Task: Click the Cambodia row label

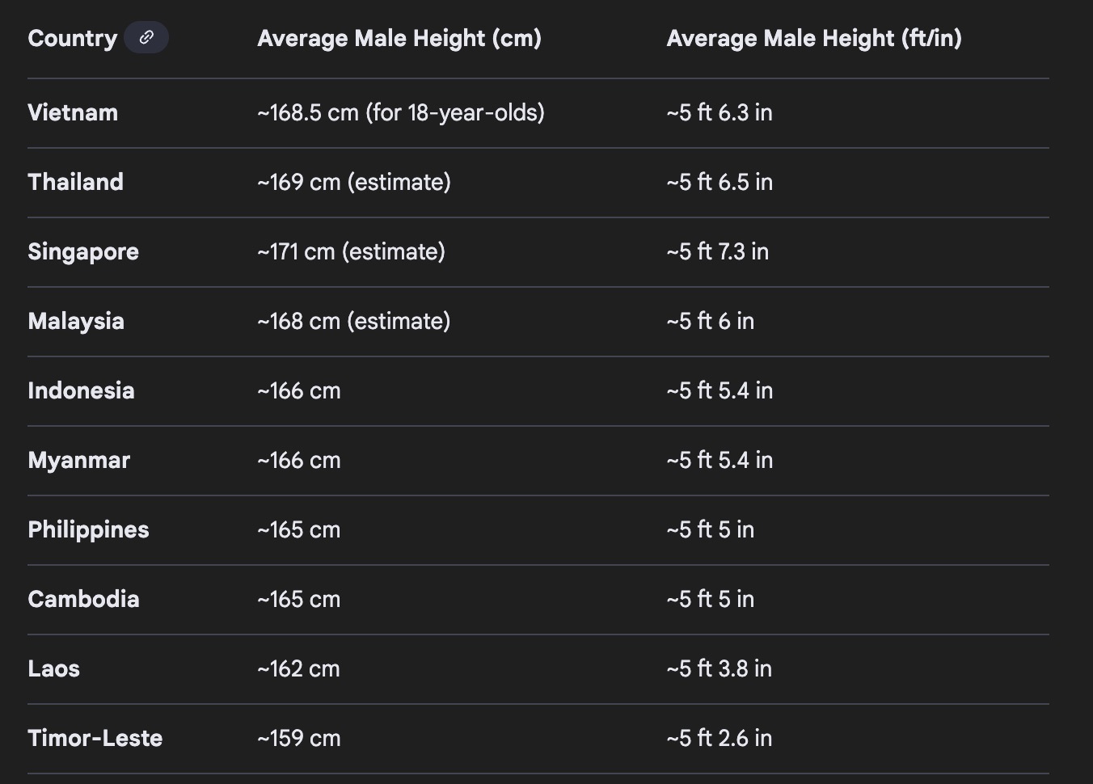Action: point(83,599)
